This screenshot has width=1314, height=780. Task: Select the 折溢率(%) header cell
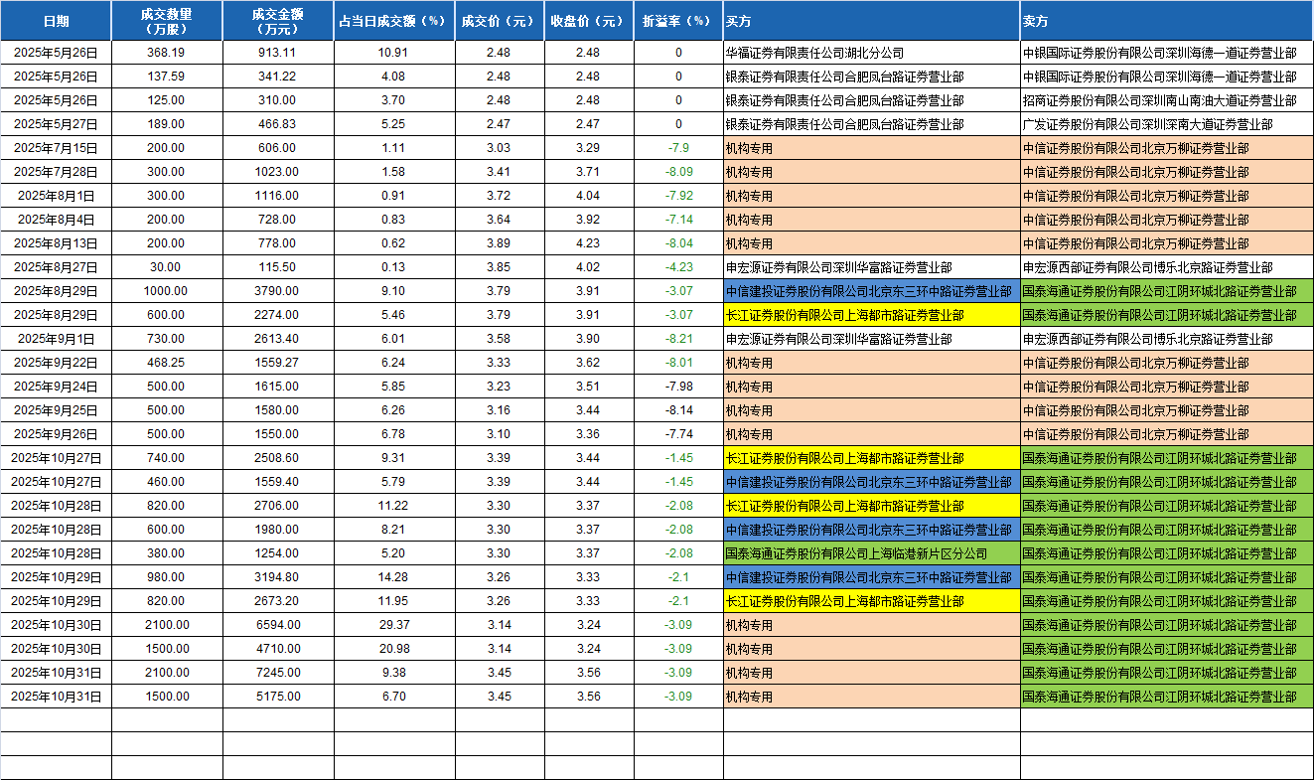tap(677, 20)
